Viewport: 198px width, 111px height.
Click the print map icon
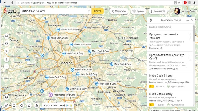pos(21,105)
